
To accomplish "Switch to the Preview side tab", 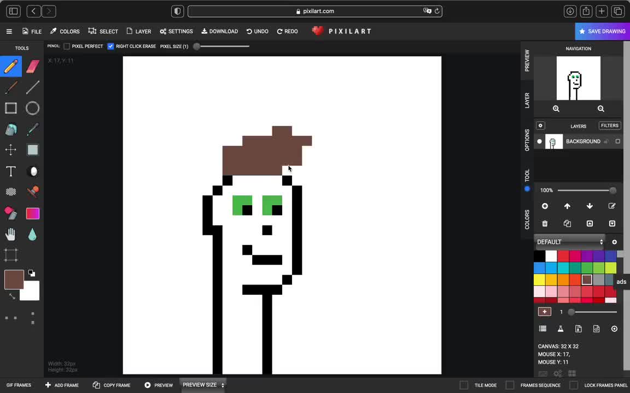I will (527, 61).
